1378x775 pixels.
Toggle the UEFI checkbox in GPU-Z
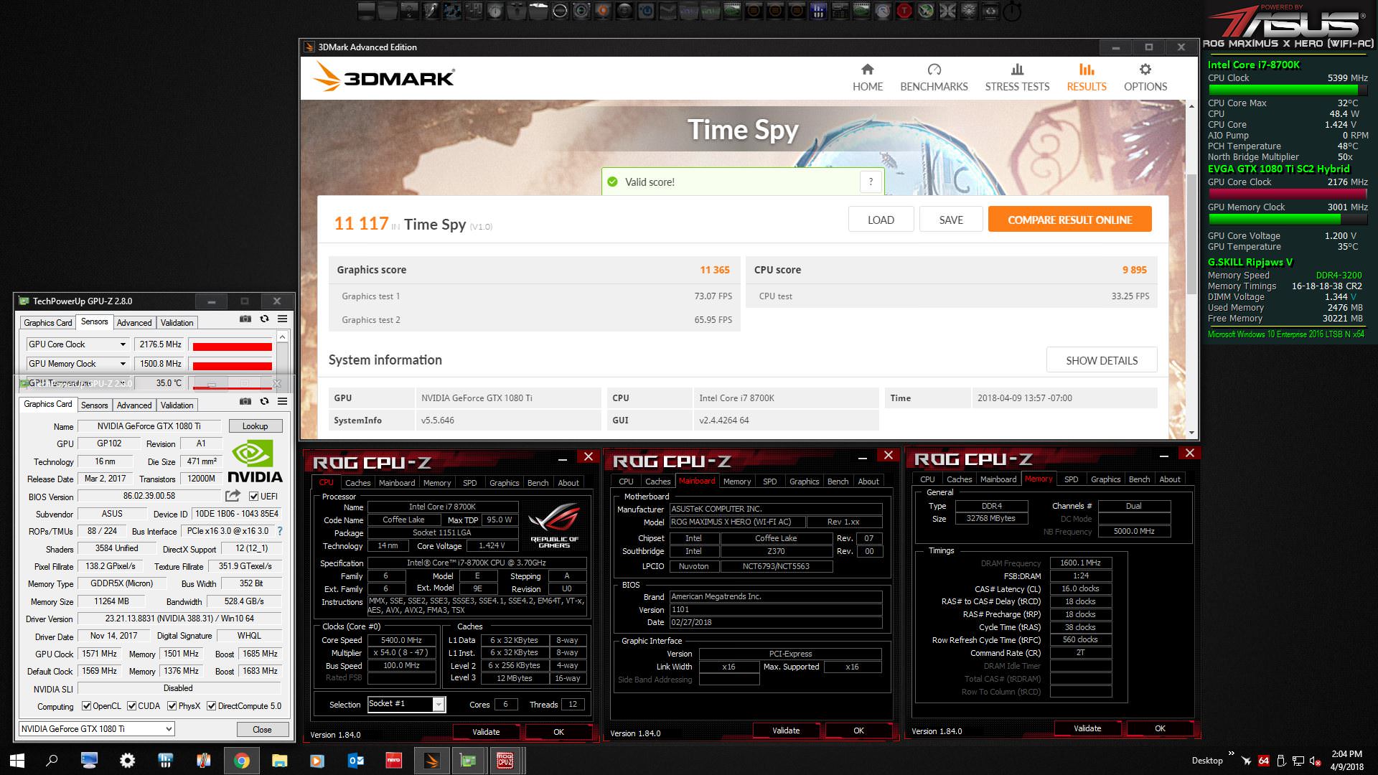[x=253, y=496]
